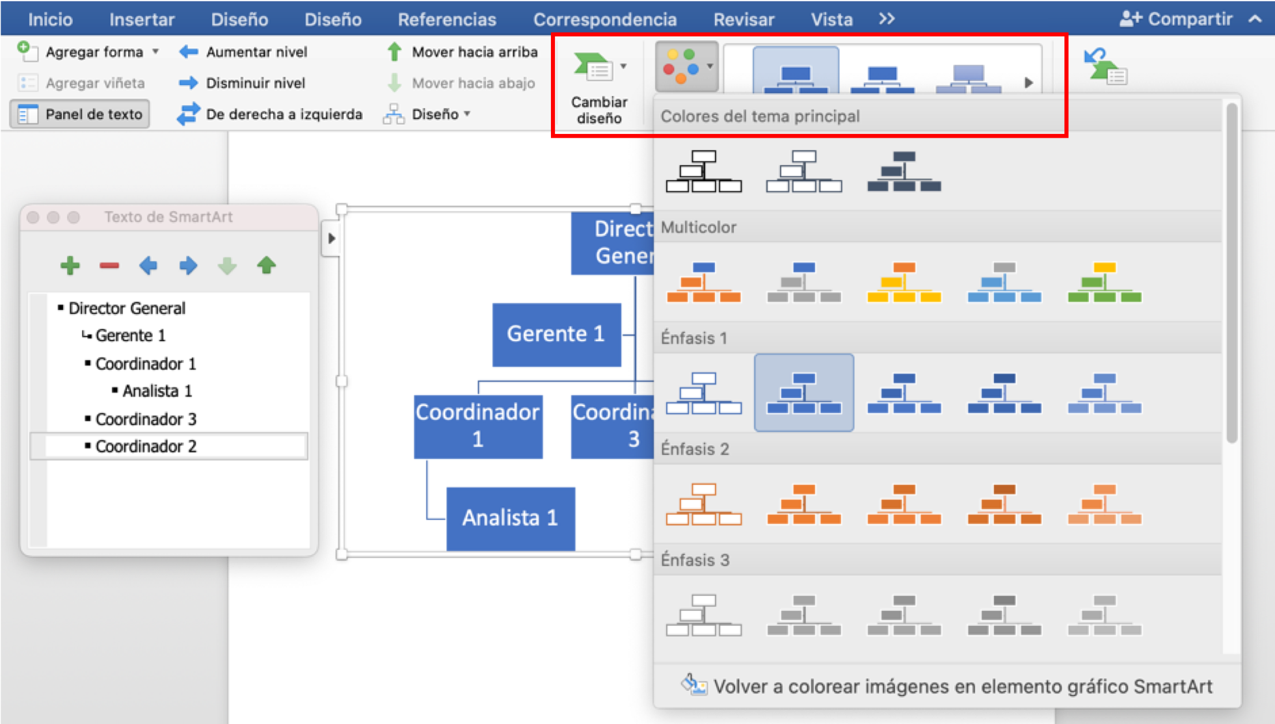Select the first SmartArt style thumbnail
The width and height of the screenshot is (1275, 724).
tap(796, 70)
